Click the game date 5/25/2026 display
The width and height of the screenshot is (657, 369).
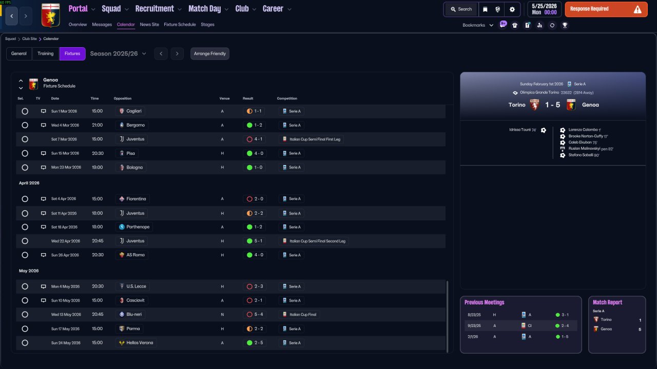click(544, 9)
